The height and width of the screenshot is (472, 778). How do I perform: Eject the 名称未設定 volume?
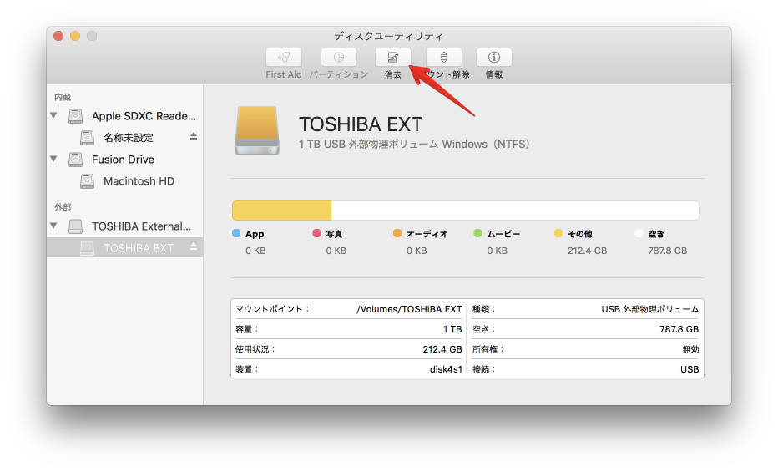194,136
